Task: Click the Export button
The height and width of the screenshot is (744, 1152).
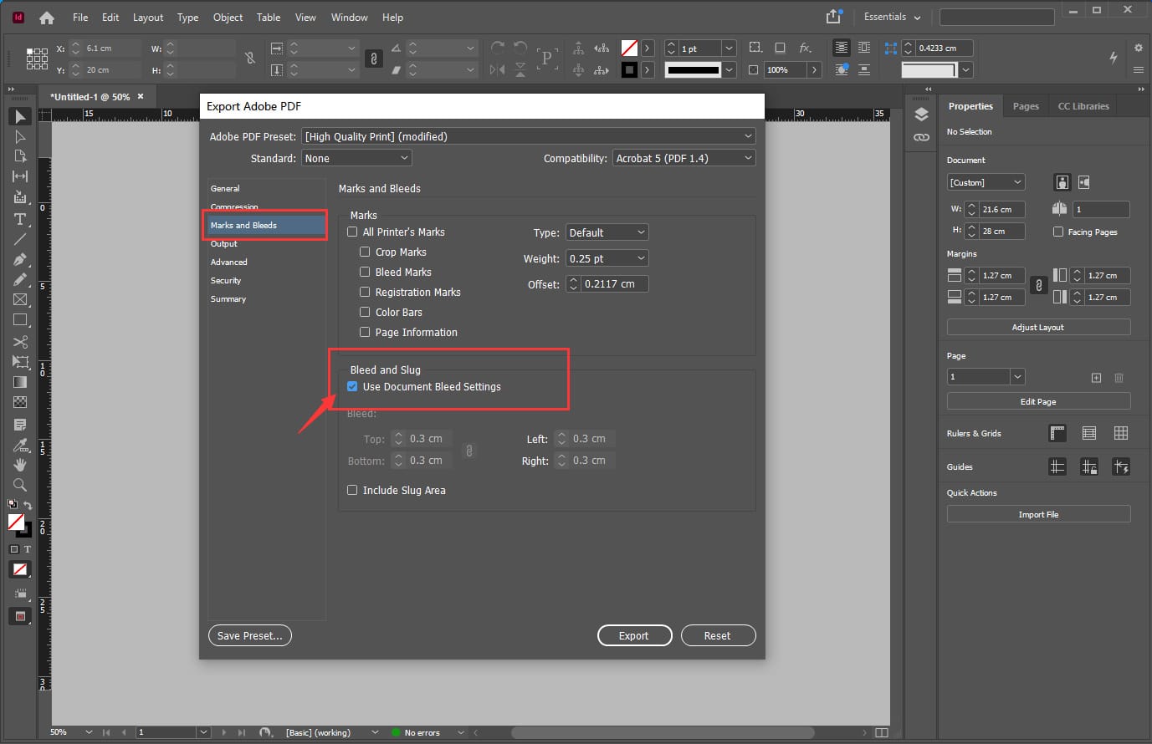Action: (634, 635)
